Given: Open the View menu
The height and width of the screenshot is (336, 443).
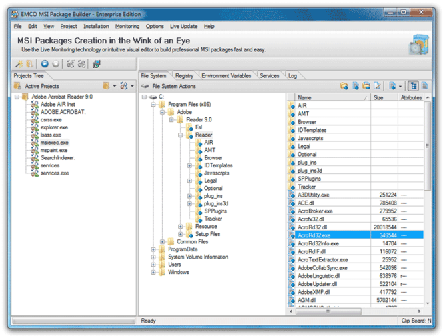Looking at the screenshot, I should coord(49,26).
